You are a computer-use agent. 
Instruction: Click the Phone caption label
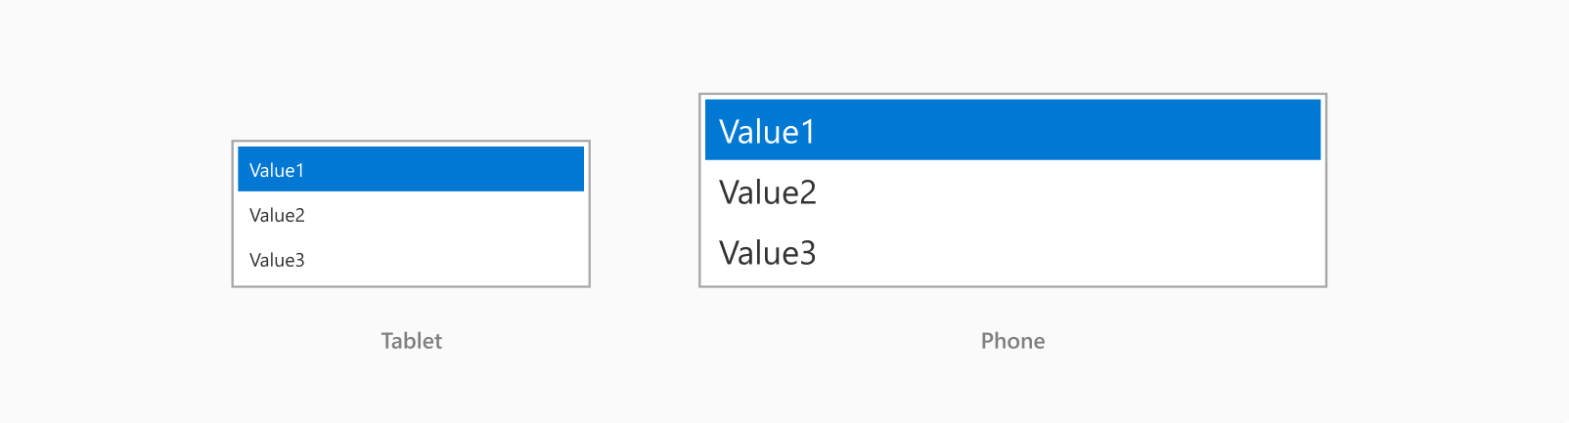1012,341
